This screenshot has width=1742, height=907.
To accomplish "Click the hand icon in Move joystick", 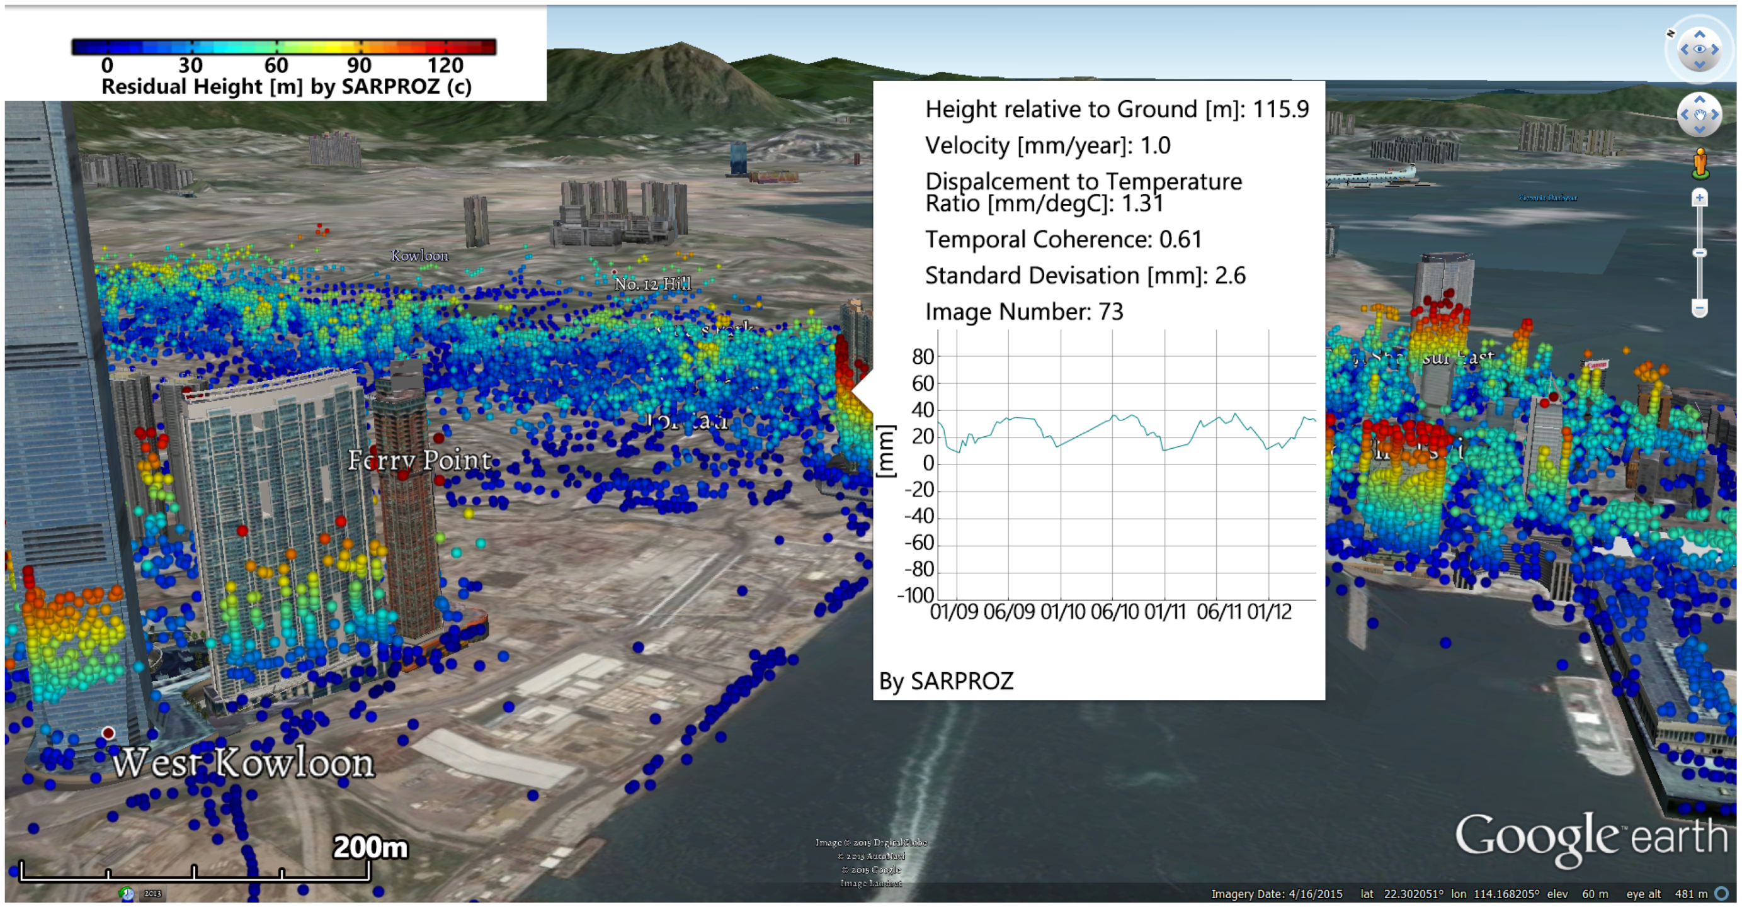I will [1699, 115].
